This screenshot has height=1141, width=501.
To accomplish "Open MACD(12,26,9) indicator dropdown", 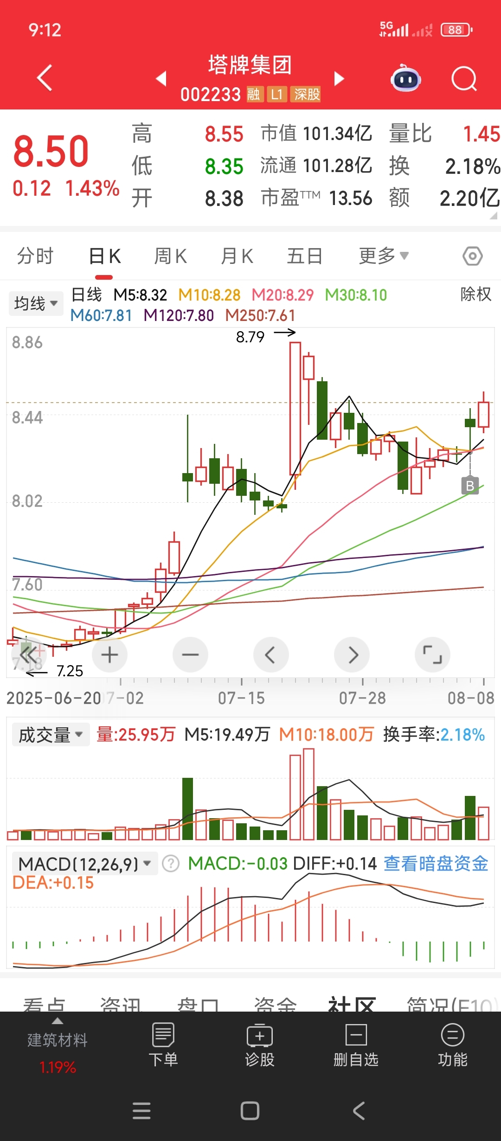I will pyautogui.click(x=85, y=864).
